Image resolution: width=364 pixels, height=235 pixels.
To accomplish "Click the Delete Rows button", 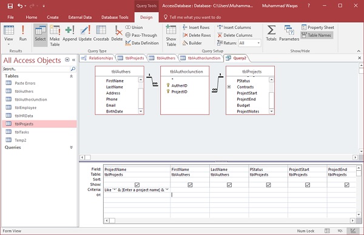I will coord(197,35).
